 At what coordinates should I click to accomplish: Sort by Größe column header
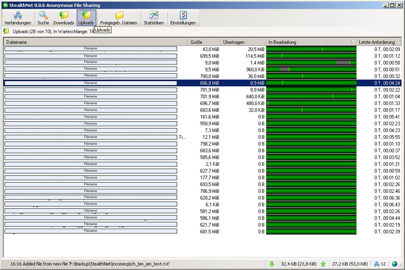[x=204, y=42]
